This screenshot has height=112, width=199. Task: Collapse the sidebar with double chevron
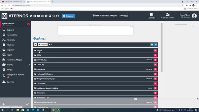[x=27, y=104]
